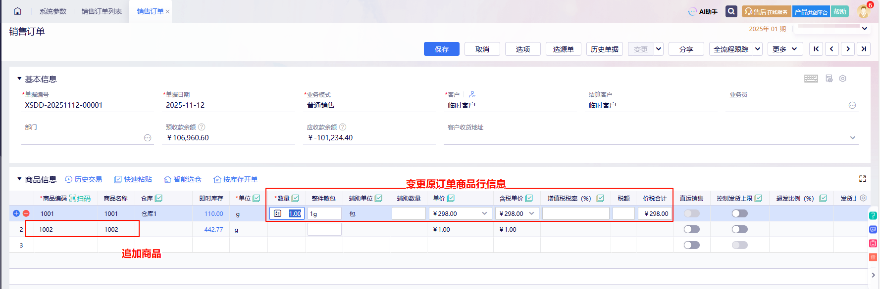Jump to the first record with navigation arrow
Image resolution: width=880 pixels, height=289 pixels.
816,49
